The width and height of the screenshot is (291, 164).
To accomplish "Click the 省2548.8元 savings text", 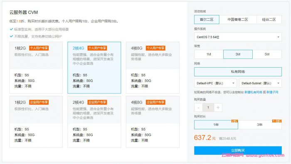I will click(x=227, y=138).
